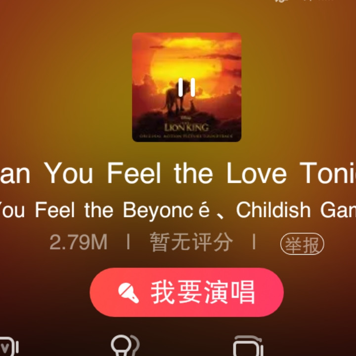Open the stacked cards icon at bottom right
The height and width of the screenshot is (356, 356).
click(x=248, y=346)
